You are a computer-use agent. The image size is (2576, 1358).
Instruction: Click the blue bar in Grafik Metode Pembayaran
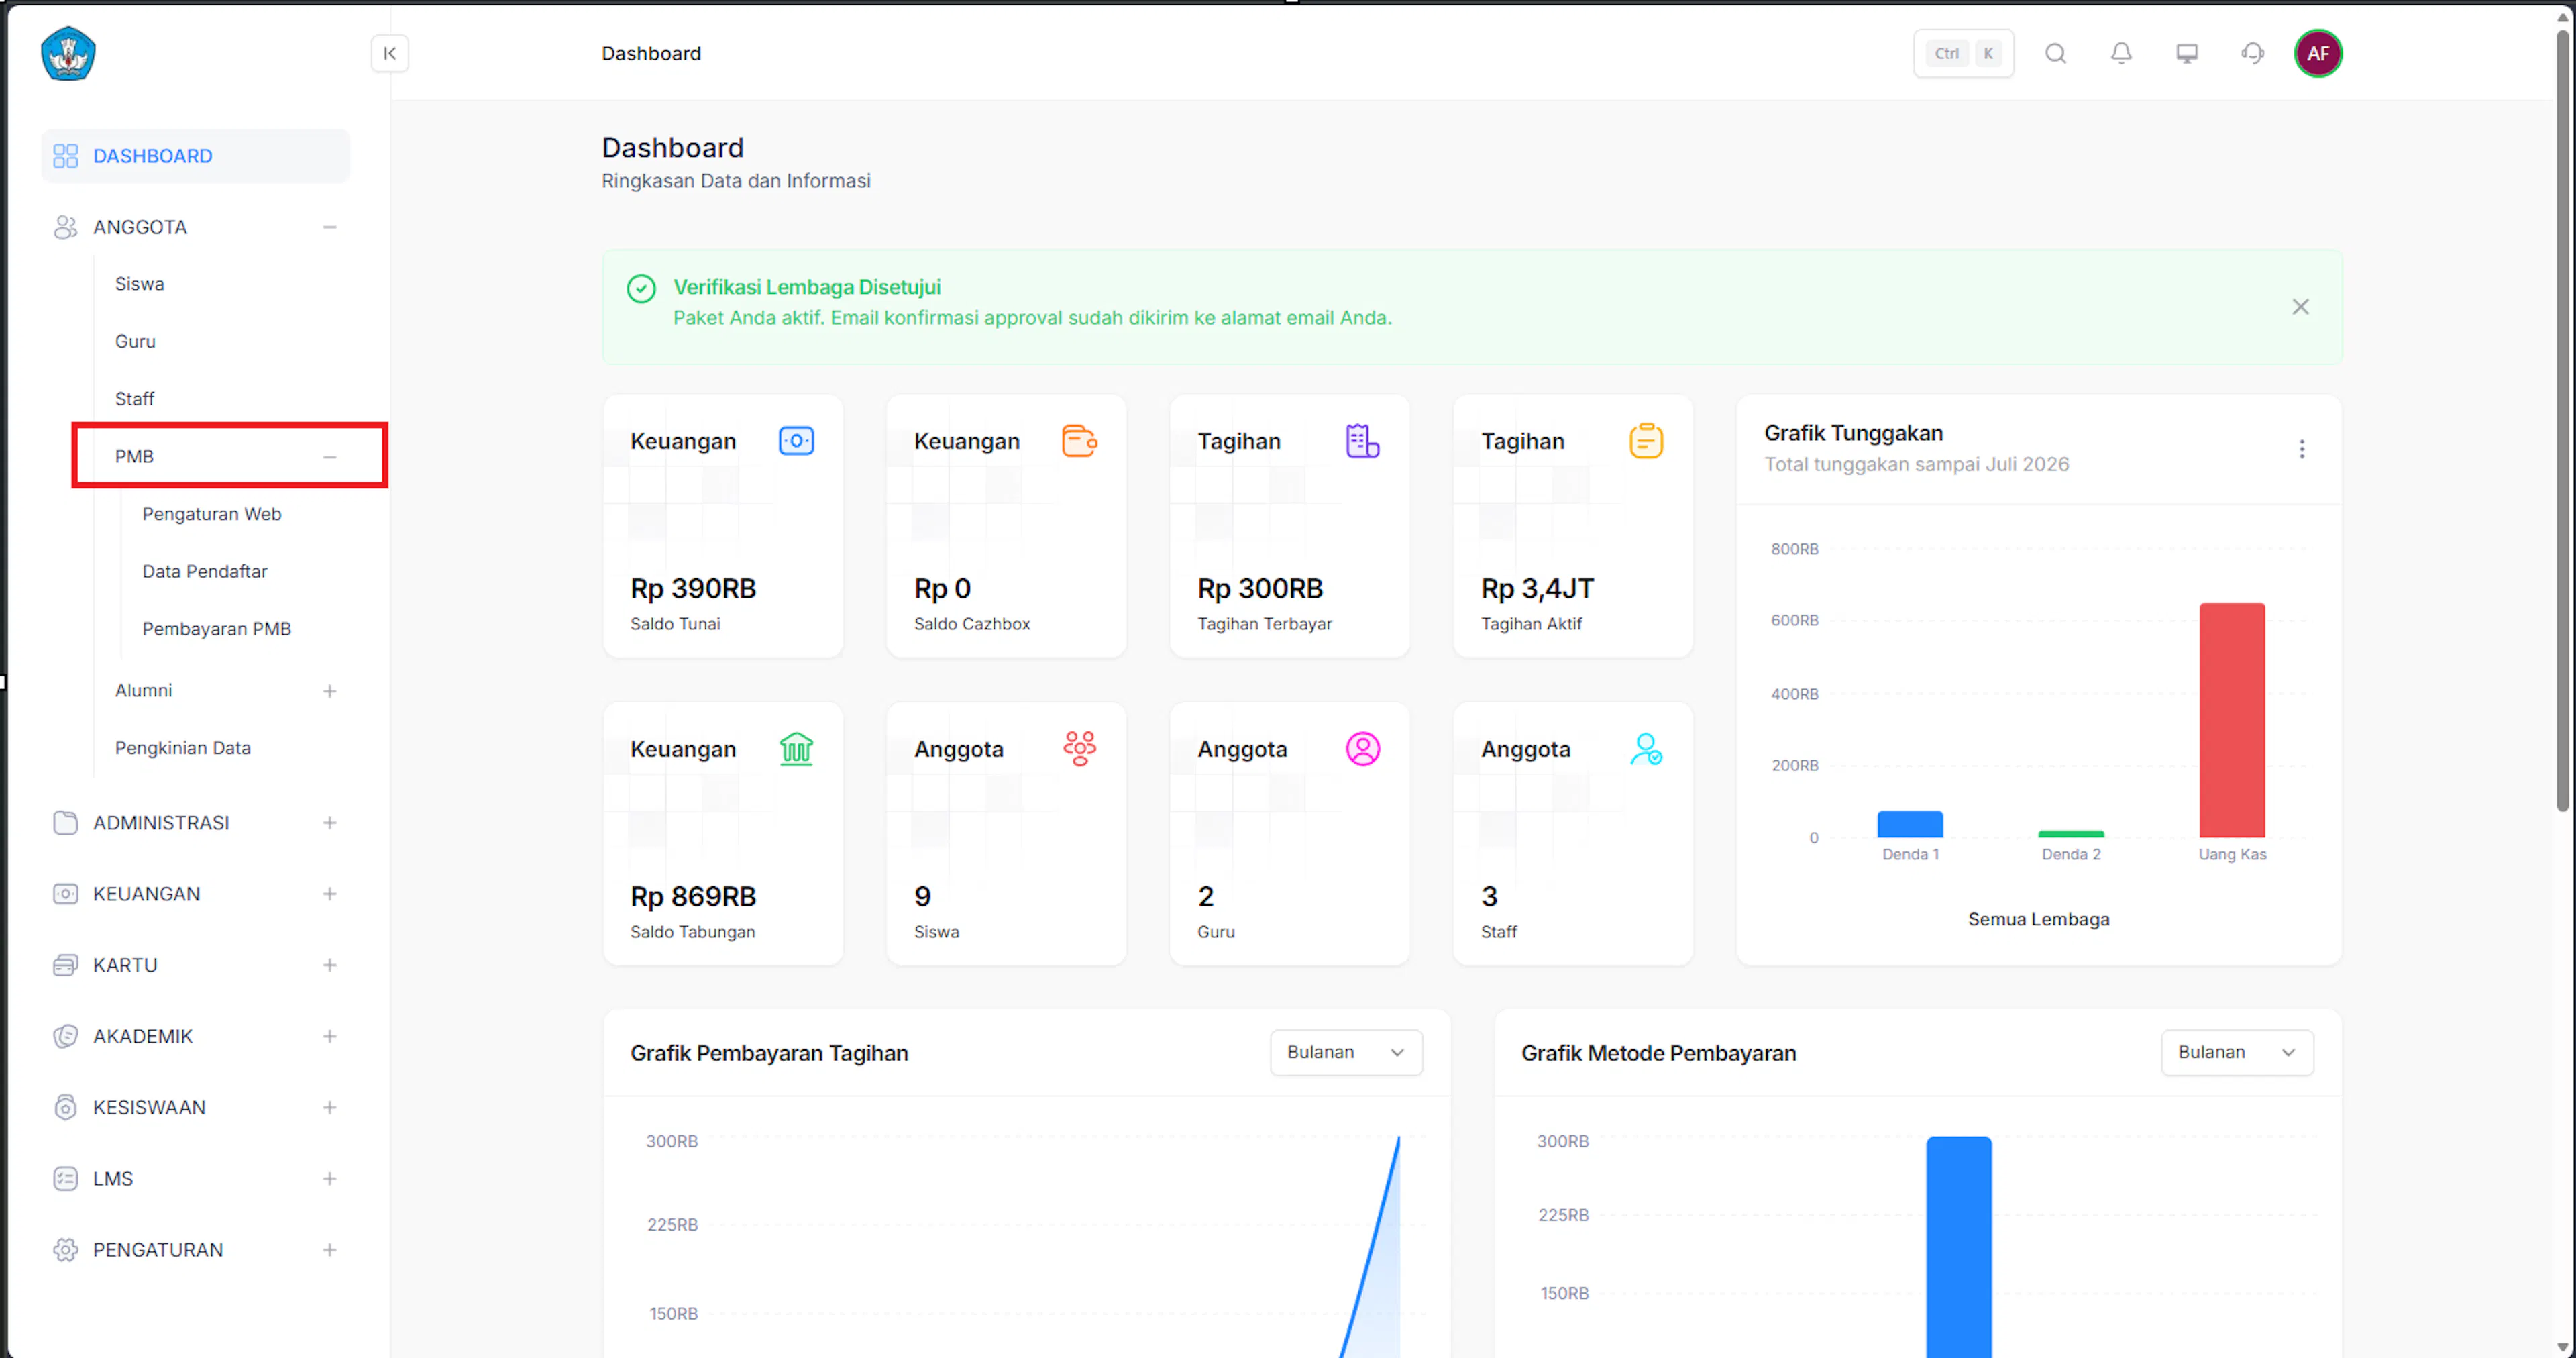tap(1959, 1246)
